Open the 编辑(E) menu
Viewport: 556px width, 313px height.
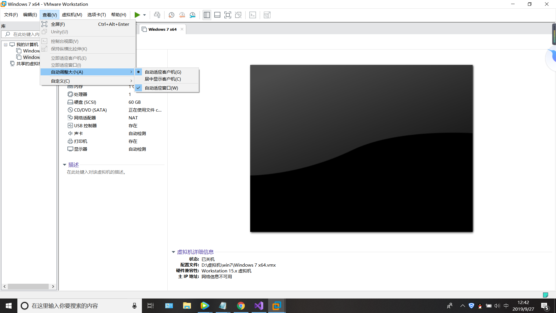30,15
